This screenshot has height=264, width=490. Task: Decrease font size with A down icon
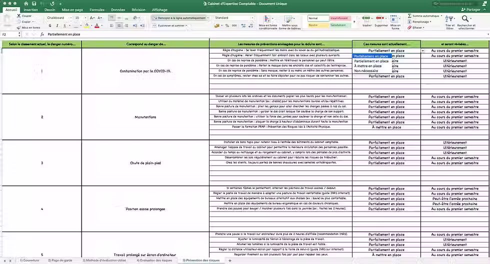coord(99,18)
